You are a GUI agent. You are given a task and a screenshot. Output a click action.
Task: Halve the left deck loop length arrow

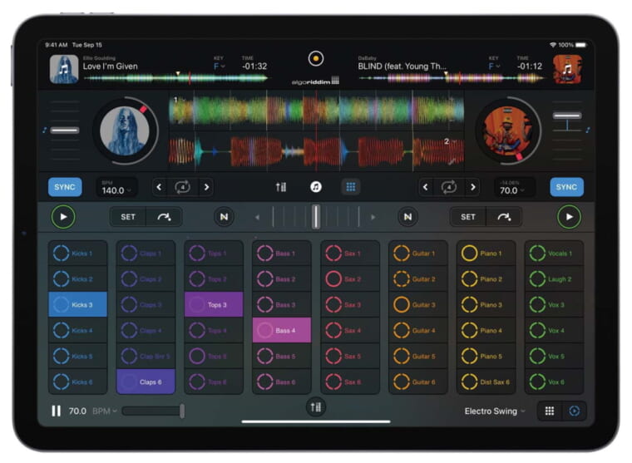point(159,187)
